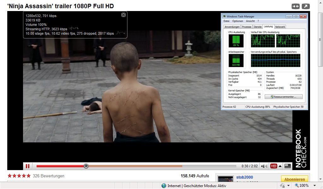Minimize the Windows Task-Manager window
Viewport: 323px width, 189px height.
click(289, 16)
